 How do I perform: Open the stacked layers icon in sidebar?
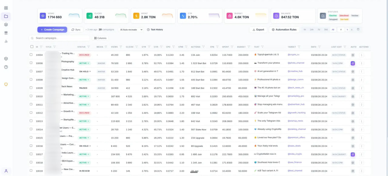click(6, 24)
